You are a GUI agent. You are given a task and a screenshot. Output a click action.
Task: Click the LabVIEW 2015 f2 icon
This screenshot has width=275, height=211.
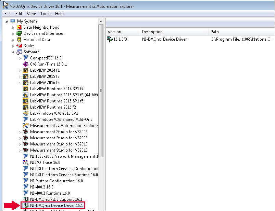pyautogui.click(x=26, y=76)
